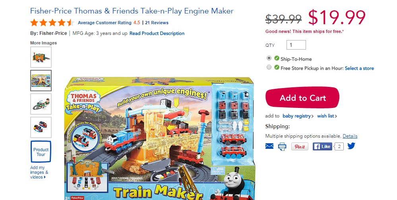The image size is (397, 200).
Task: View the 21 Reviews link
Action: (157, 23)
